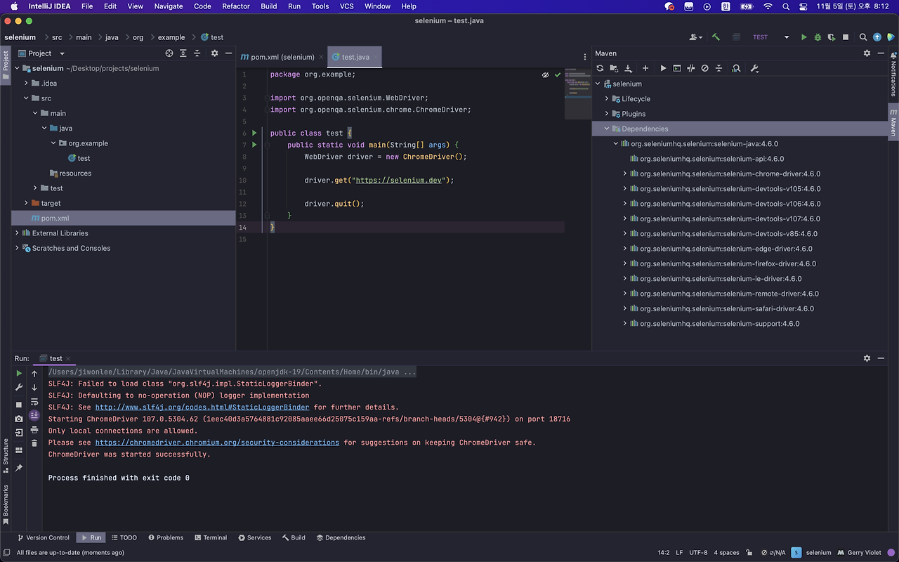This screenshot has height=562, width=899.
Task: Download Maven sources and documentation
Action: tap(628, 68)
